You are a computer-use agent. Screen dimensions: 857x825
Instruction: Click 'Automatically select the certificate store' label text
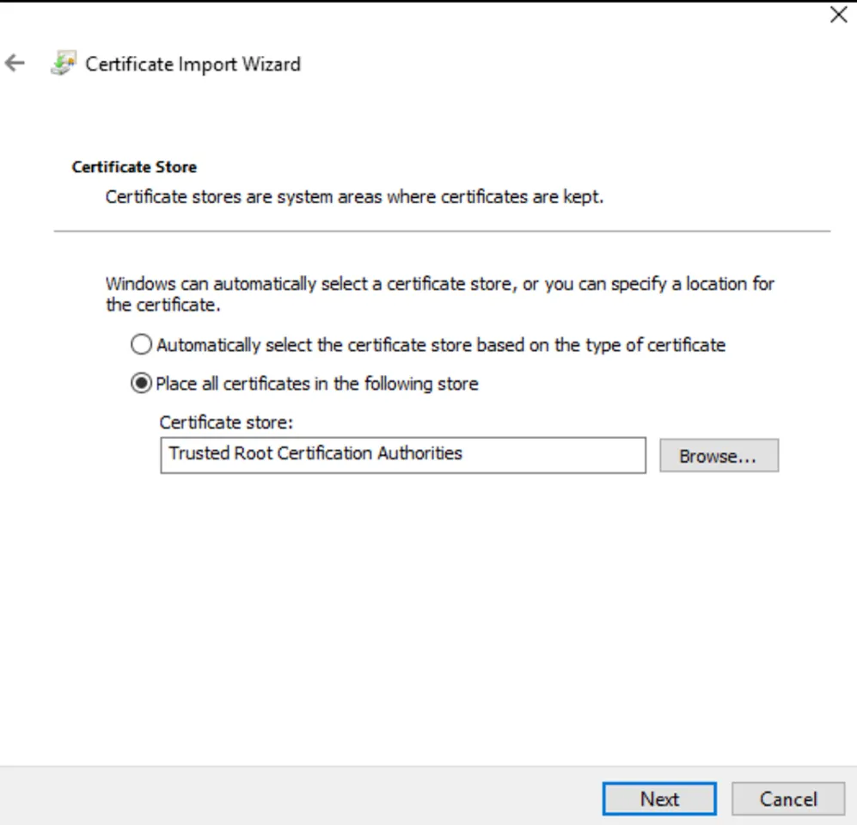[440, 345]
